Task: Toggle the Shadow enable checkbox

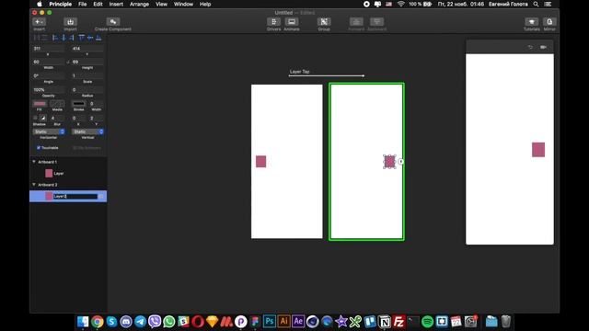Action: (35, 118)
